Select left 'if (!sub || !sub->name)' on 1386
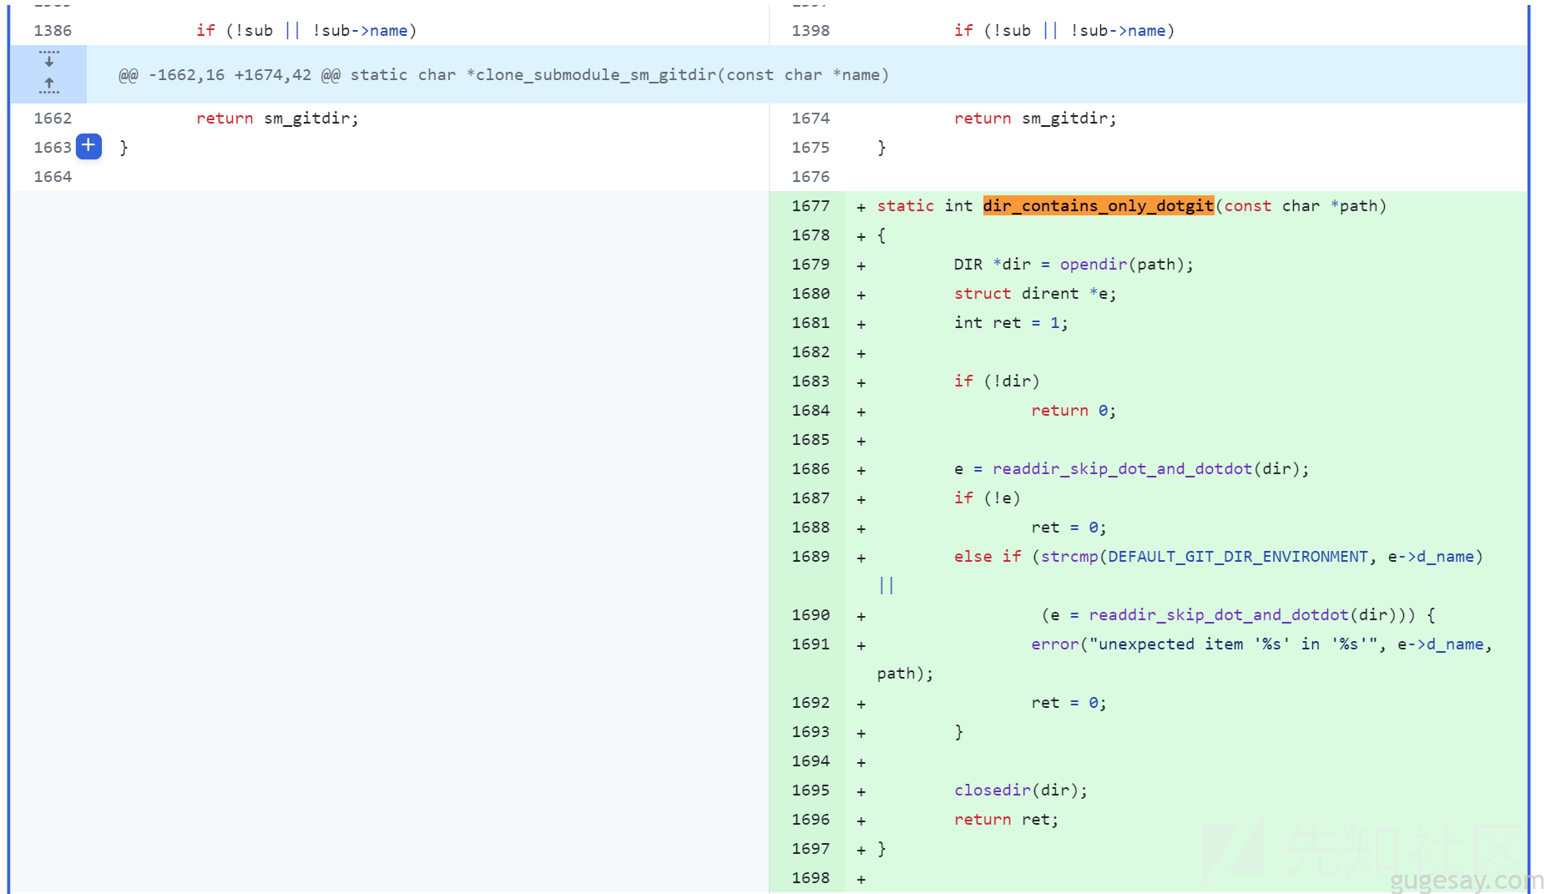This screenshot has width=1546, height=894. 306,30
